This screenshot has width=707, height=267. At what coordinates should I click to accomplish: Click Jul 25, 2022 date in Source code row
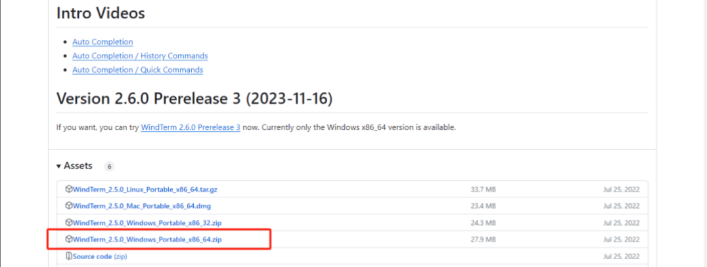point(622,257)
